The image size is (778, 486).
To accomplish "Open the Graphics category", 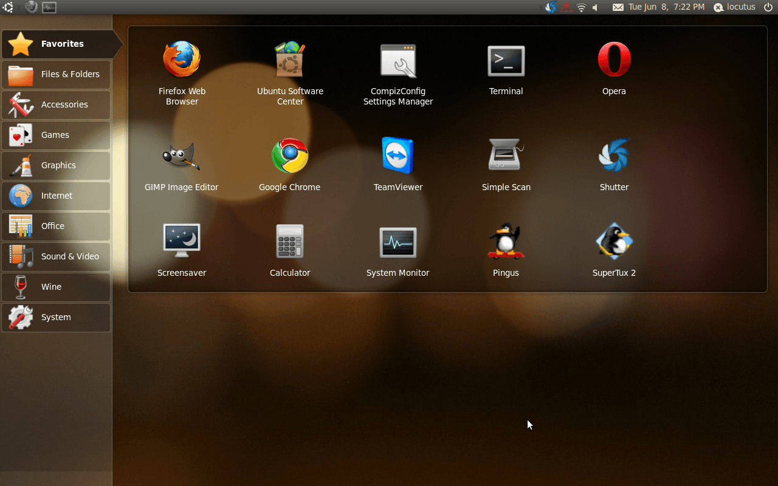I will tap(56, 165).
